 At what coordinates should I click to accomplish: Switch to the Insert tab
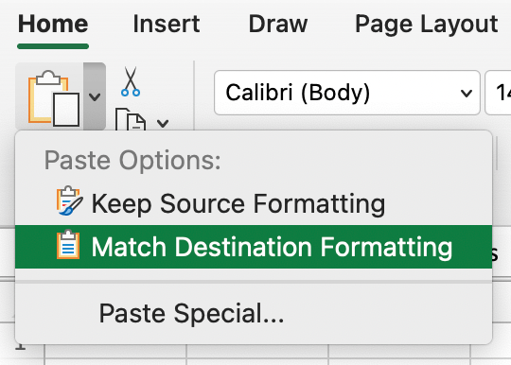[167, 24]
